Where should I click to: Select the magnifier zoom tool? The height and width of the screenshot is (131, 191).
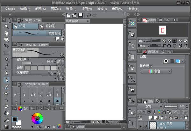(6, 26)
